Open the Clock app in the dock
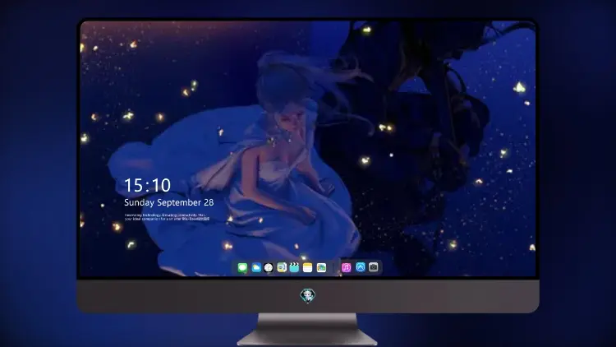616x347 pixels. (x=269, y=268)
